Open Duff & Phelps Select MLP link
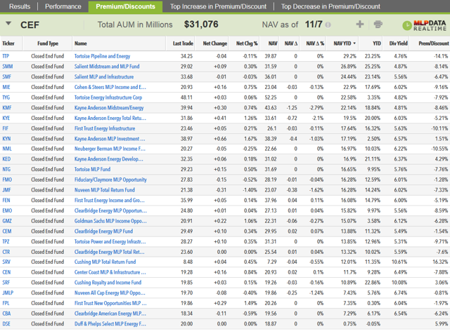This screenshot has height=336, width=450. click(110, 323)
